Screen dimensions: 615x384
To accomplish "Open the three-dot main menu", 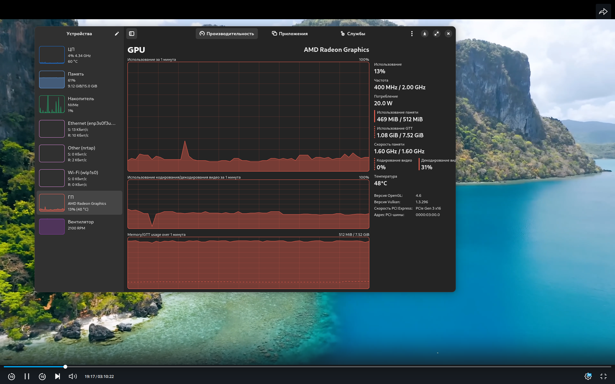I will coord(412,34).
